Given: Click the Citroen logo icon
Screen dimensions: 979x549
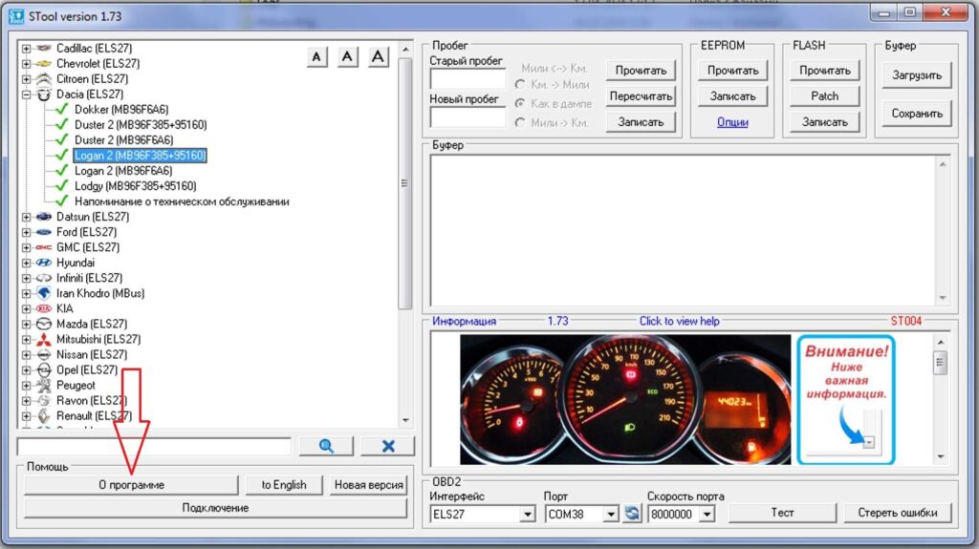Looking at the screenshot, I should 44,78.
